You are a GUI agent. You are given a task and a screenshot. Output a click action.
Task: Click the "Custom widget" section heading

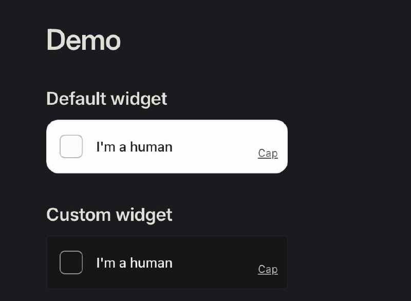pos(109,214)
